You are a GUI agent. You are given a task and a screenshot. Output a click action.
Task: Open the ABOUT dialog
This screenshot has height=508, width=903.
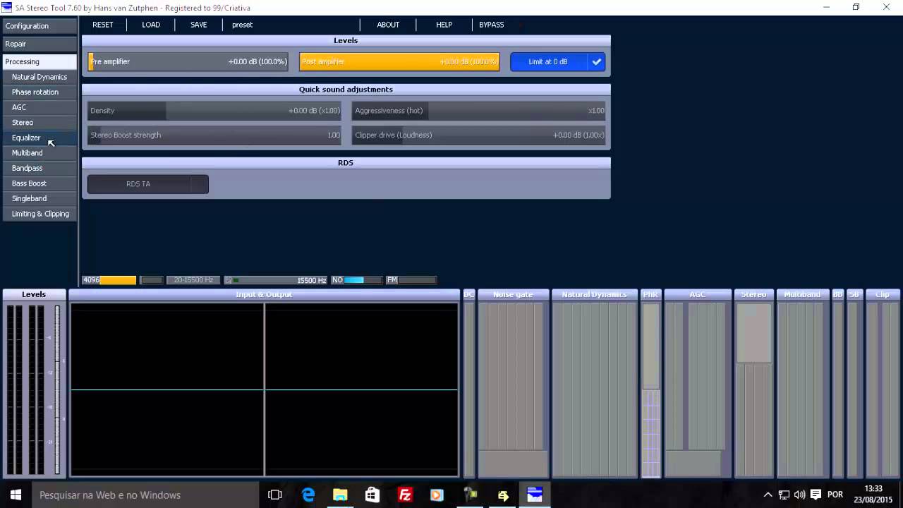[x=388, y=25]
